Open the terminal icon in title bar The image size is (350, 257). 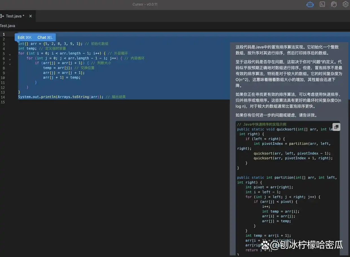tap(322, 4)
